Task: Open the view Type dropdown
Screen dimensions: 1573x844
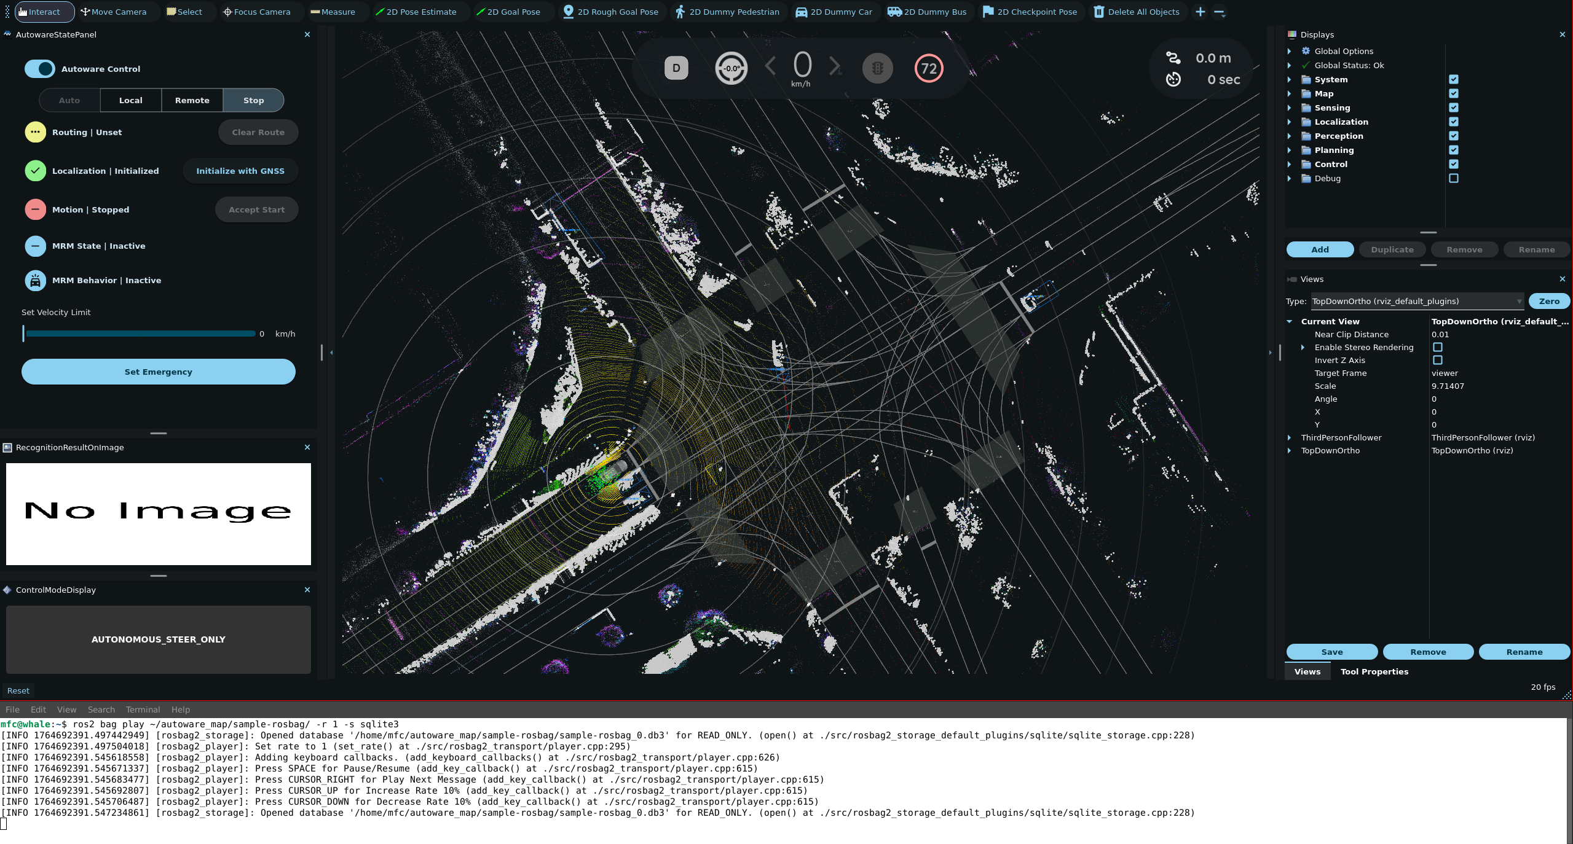Action: [x=1416, y=301]
